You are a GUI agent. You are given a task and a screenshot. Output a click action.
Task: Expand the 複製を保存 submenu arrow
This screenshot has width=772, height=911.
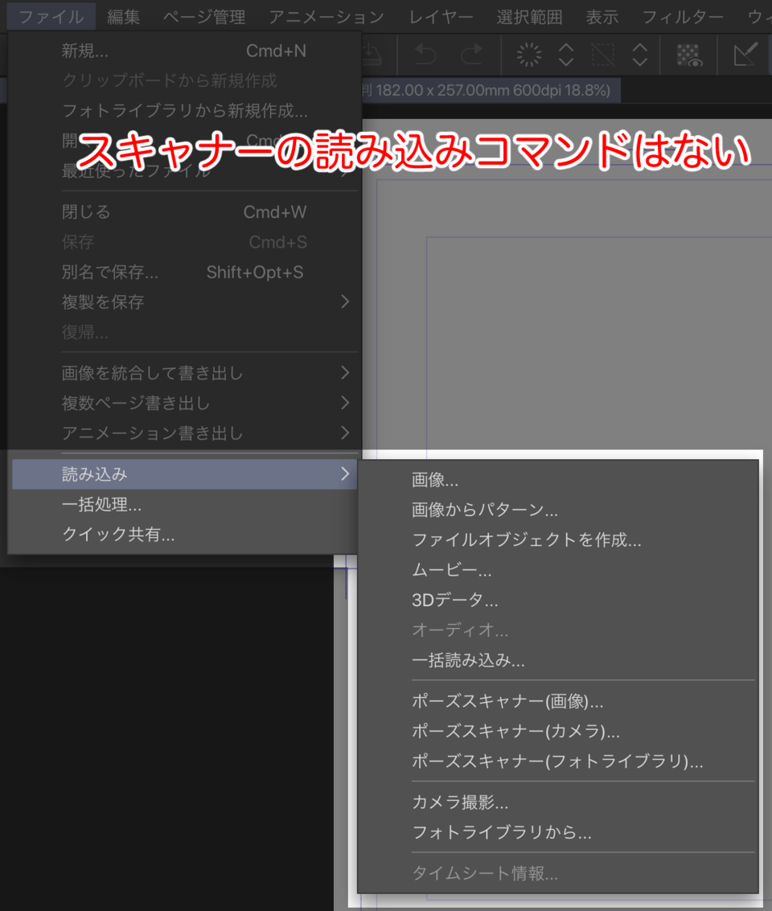point(346,302)
